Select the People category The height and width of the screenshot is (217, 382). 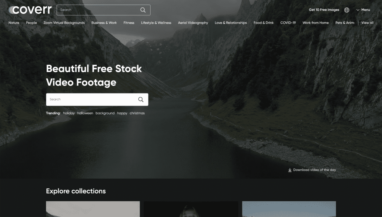coord(31,23)
